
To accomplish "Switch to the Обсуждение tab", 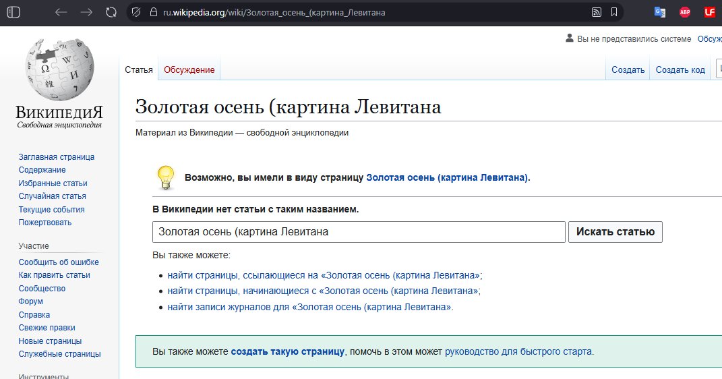I will (189, 70).
